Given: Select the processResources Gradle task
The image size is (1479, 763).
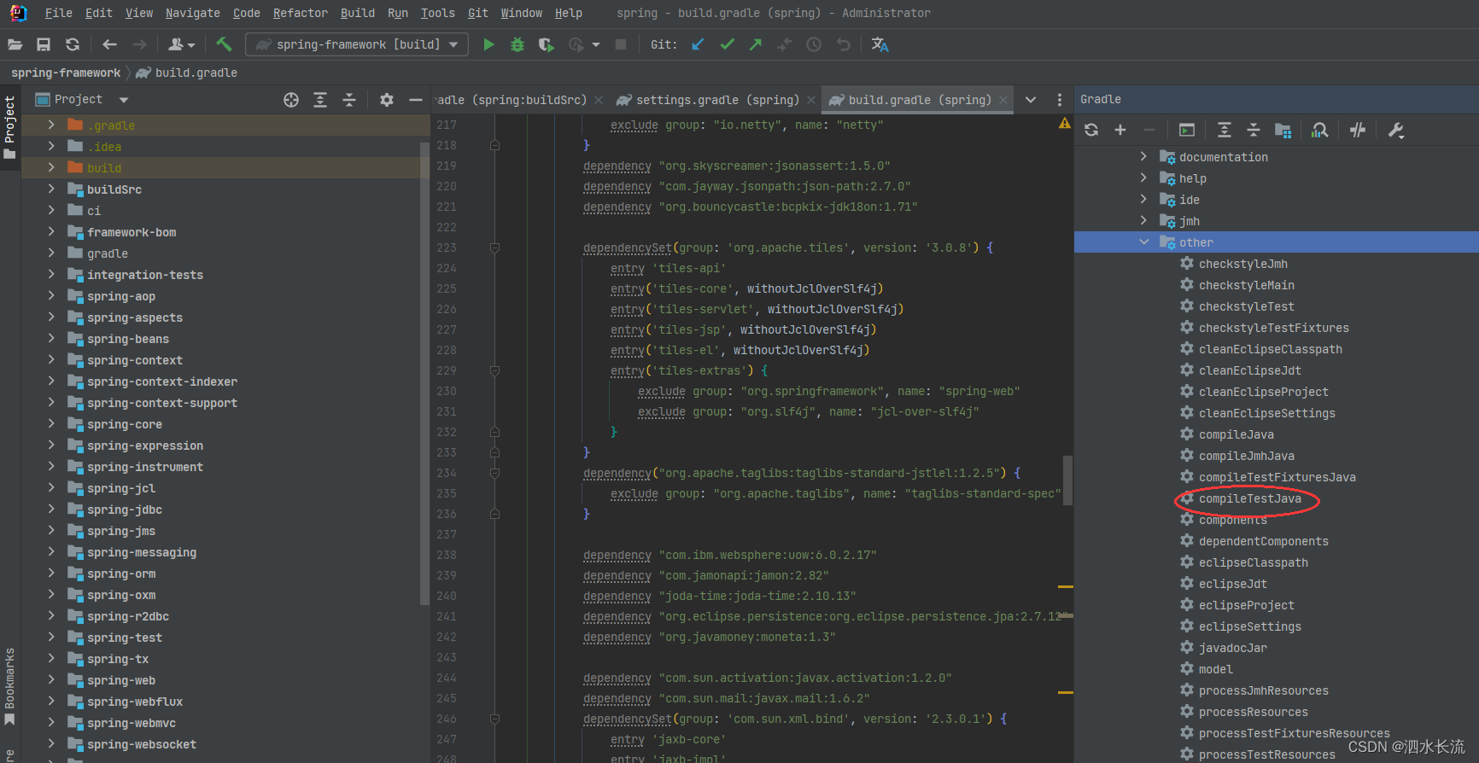Looking at the screenshot, I should 1253,712.
